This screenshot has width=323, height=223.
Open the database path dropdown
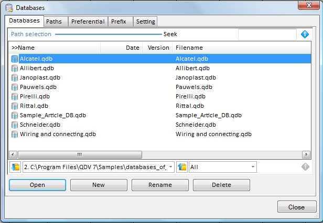[x=170, y=167]
